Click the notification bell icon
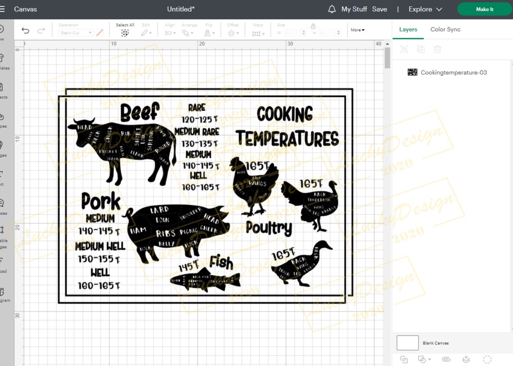Screen dimensions: 513x366 pyautogui.click(x=332, y=9)
